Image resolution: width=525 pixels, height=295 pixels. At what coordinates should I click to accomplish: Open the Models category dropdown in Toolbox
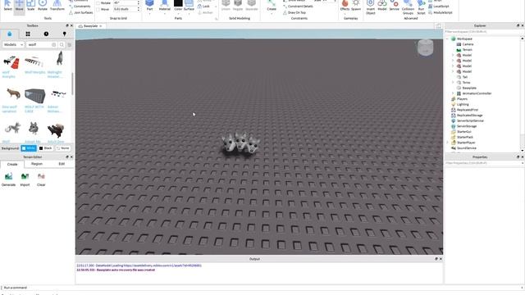point(13,44)
